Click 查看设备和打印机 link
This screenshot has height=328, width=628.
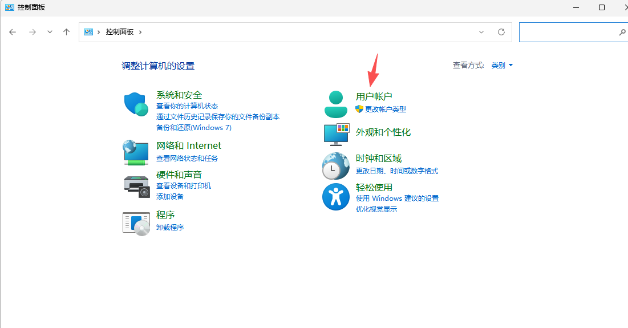coord(184,186)
